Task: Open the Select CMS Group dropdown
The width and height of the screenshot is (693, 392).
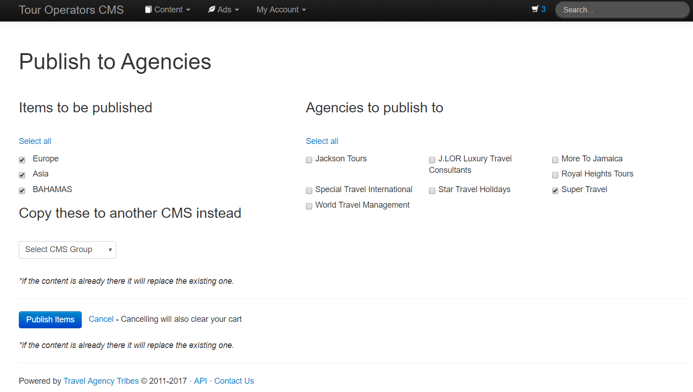Action: [x=68, y=250]
